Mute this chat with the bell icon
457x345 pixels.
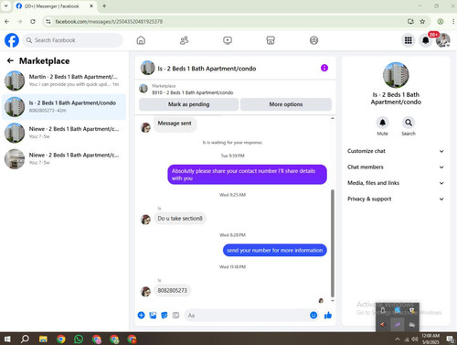pos(382,123)
